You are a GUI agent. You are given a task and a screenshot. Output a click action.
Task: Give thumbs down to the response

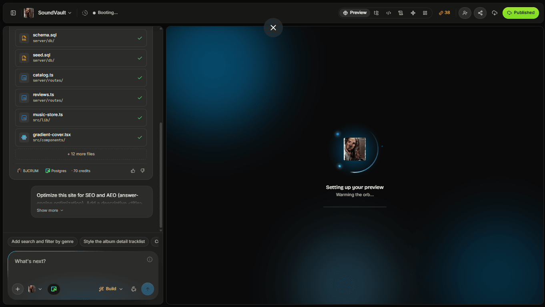pyautogui.click(x=142, y=171)
